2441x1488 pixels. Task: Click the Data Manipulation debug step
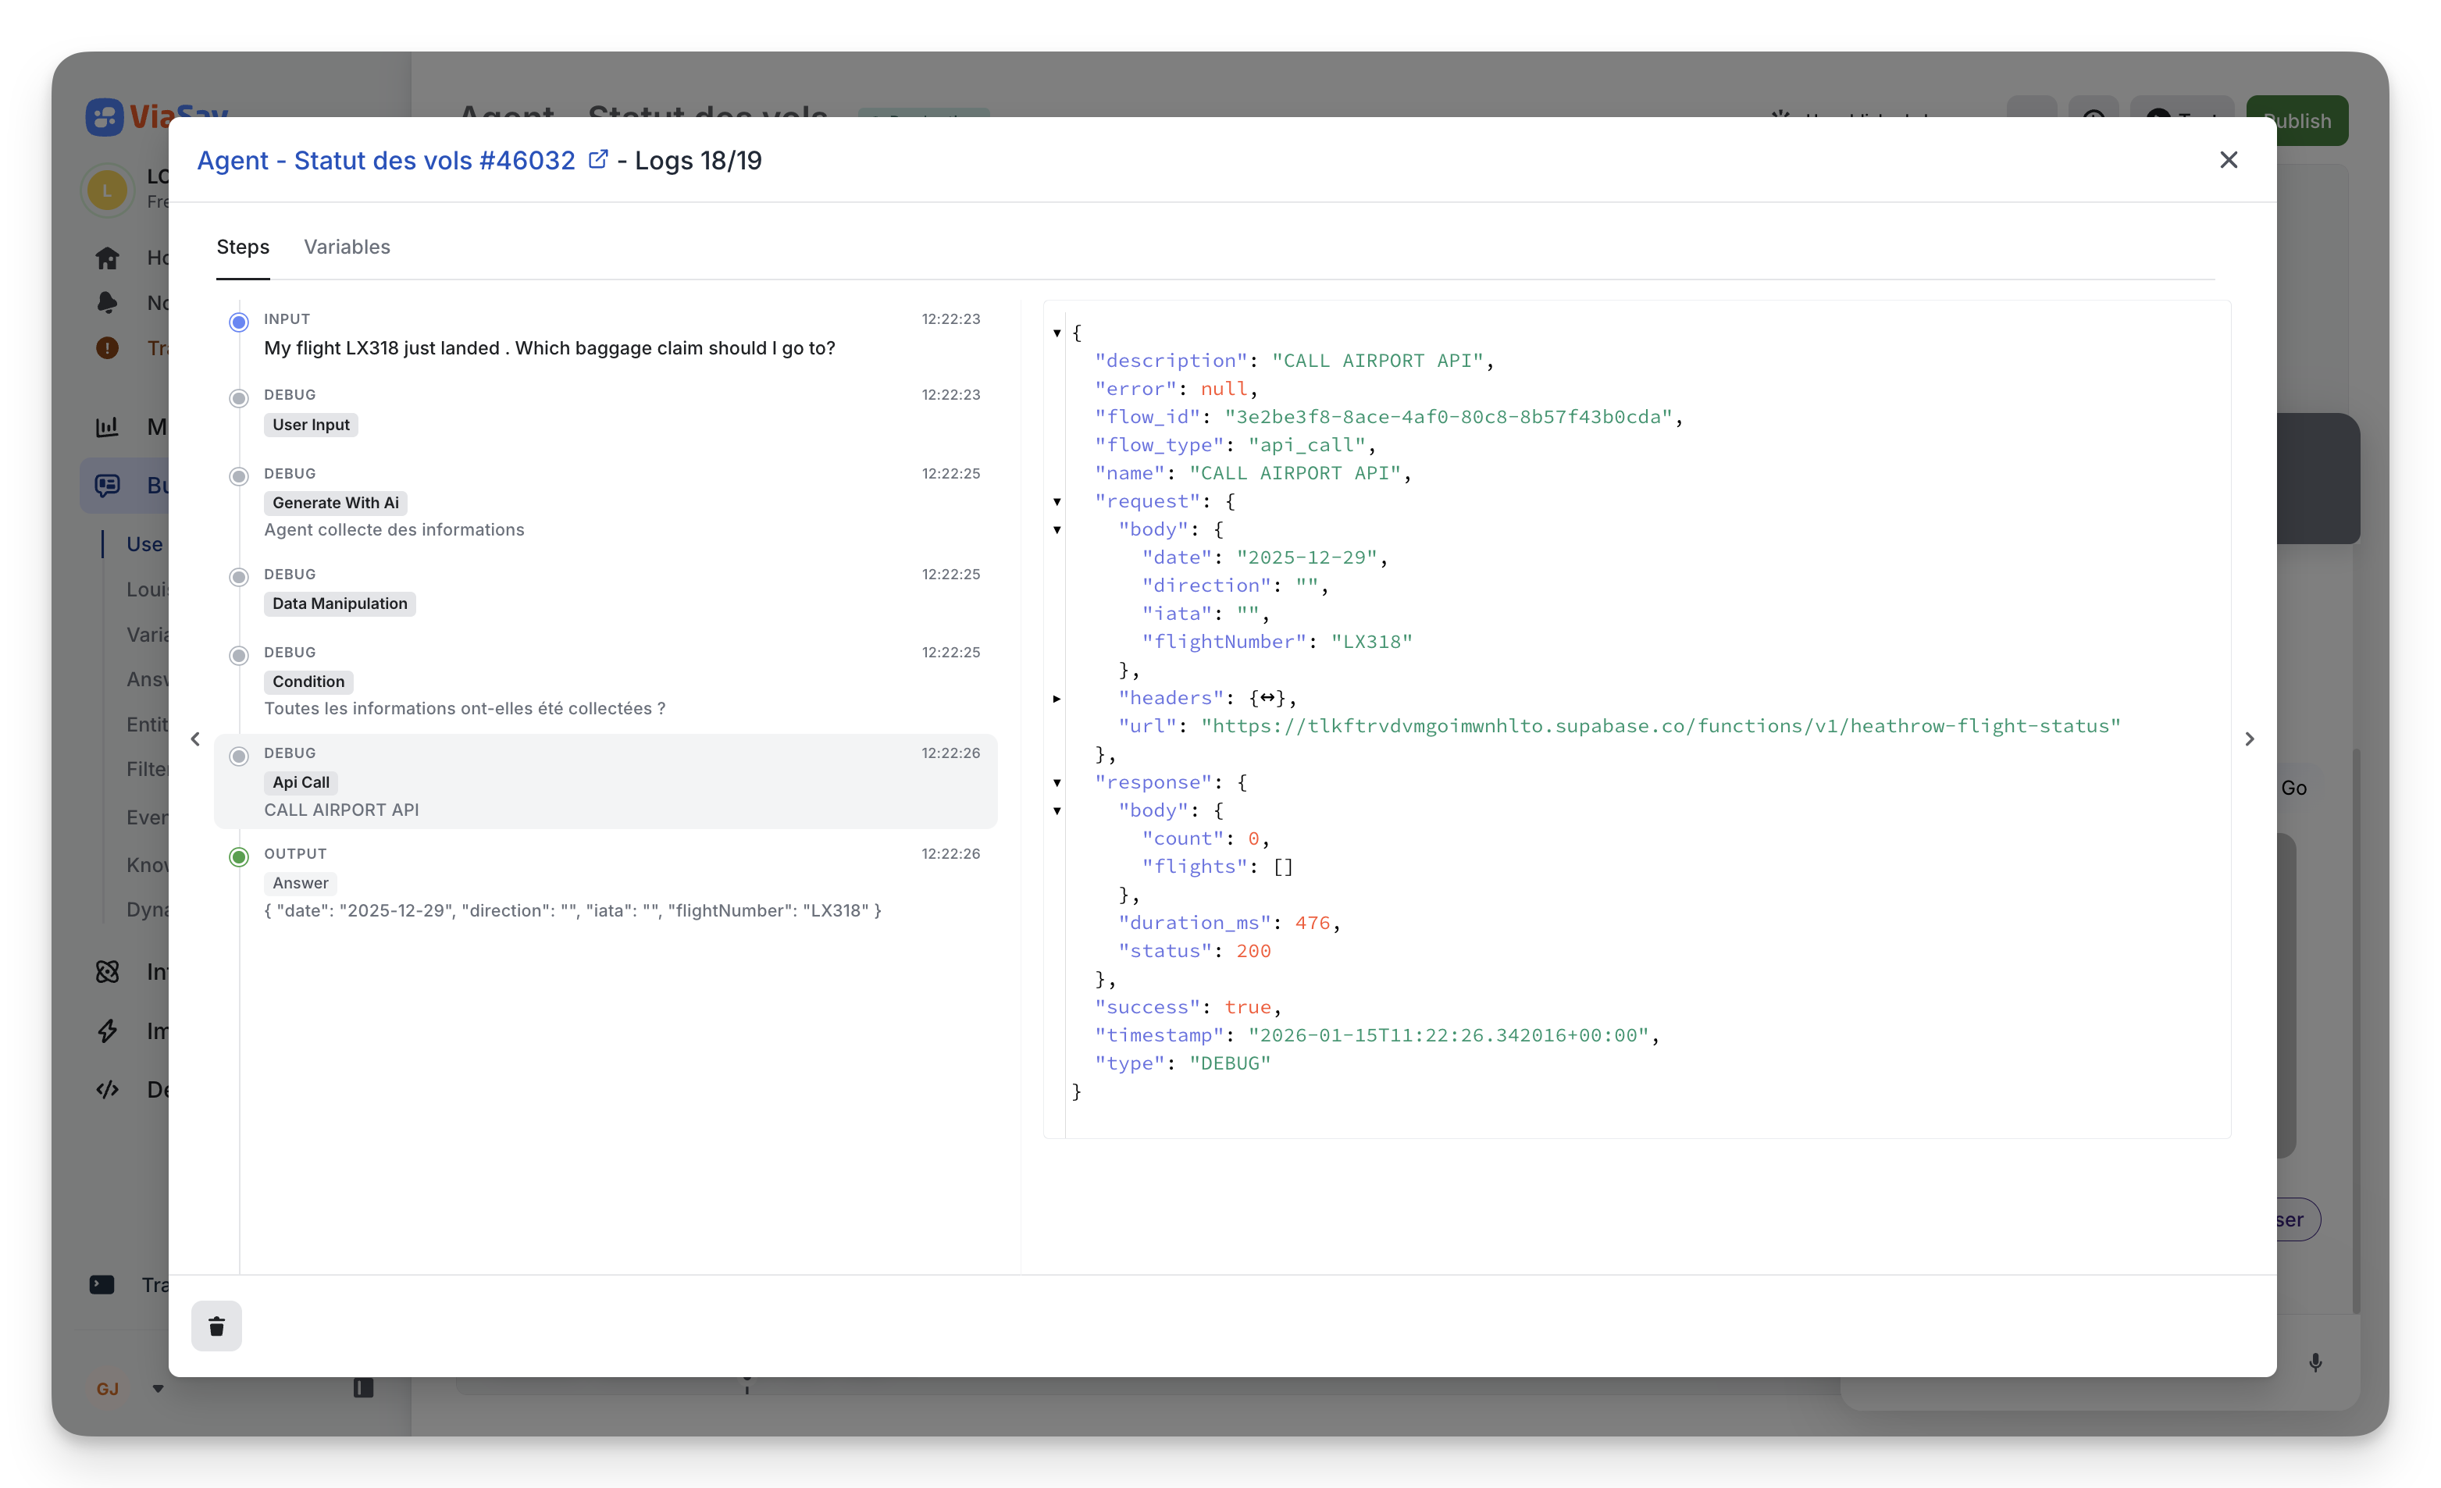(x=340, y=603)
